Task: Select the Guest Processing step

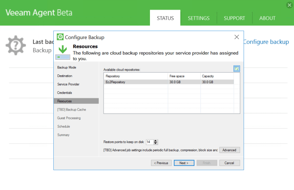Action: pyautogui.click(x=69, y=118)
